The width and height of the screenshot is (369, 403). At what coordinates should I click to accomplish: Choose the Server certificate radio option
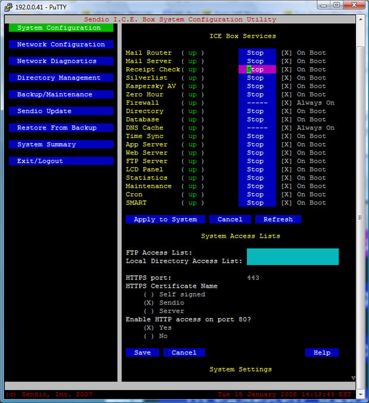coord(149,311)
